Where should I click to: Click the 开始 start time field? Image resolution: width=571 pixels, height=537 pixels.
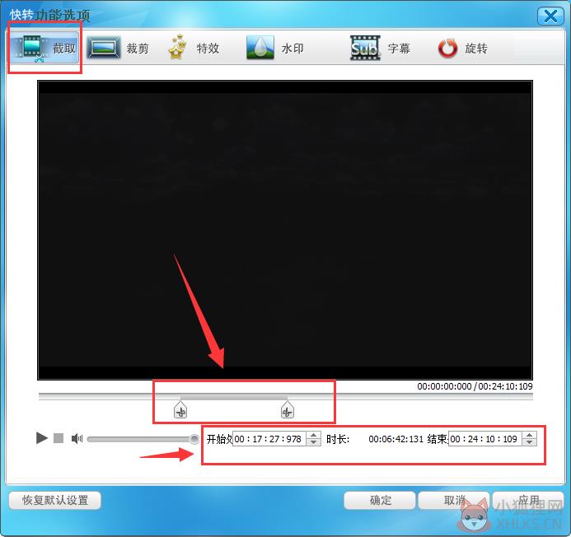point(269,439)
